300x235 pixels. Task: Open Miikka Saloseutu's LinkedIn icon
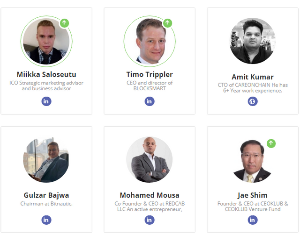click(46, 101)
